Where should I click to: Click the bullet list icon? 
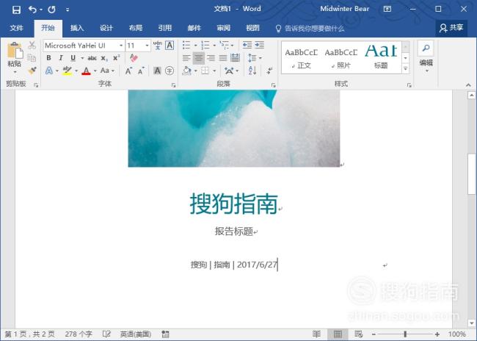(186, 46)
